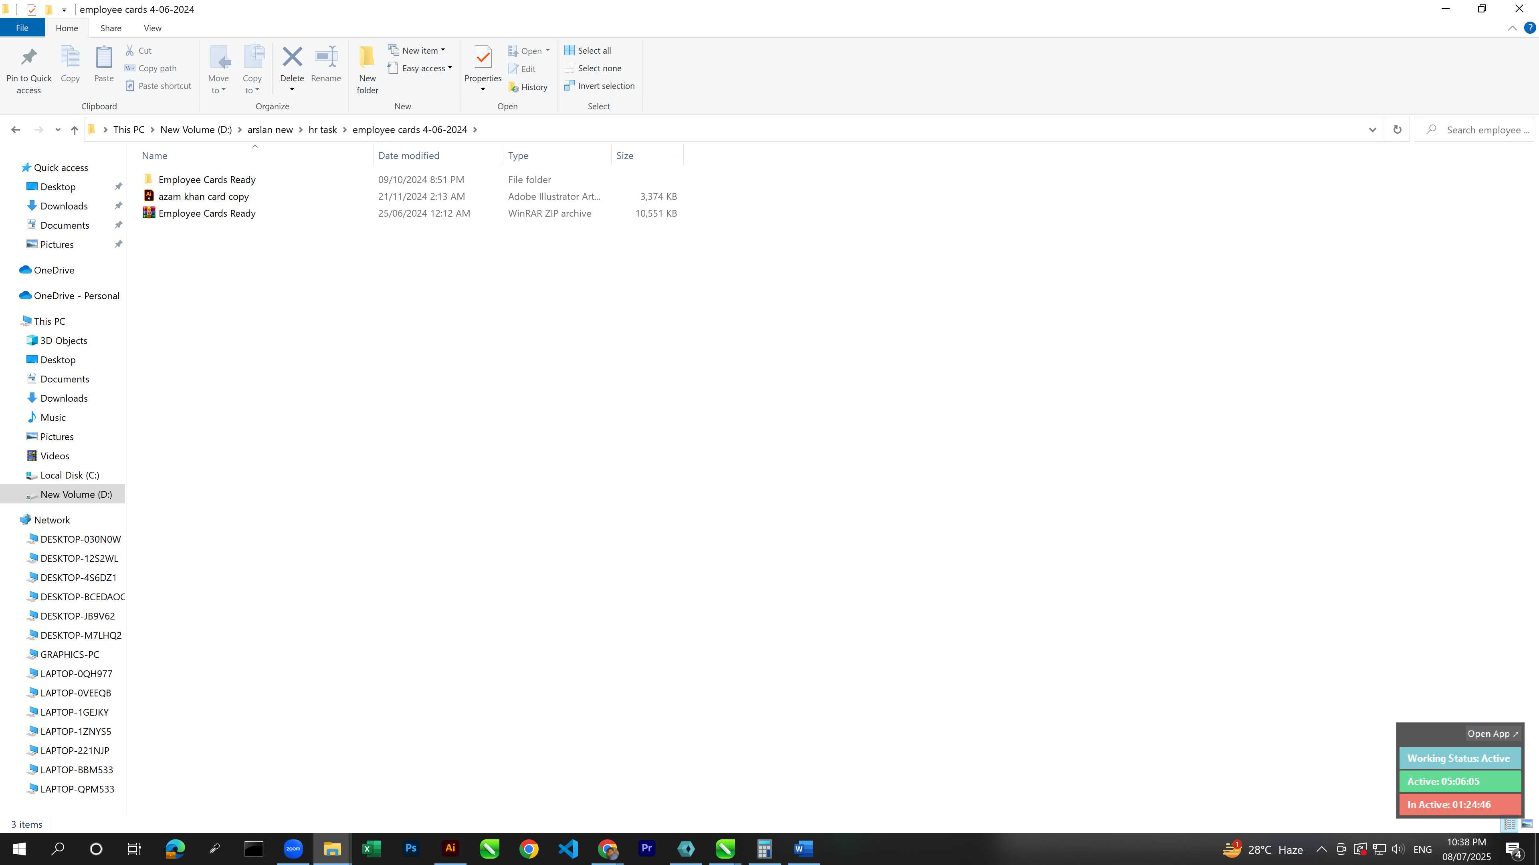Click the Edit ribbon command
The height and width of the screenshot is (865, 1539).
pos(522,69)
